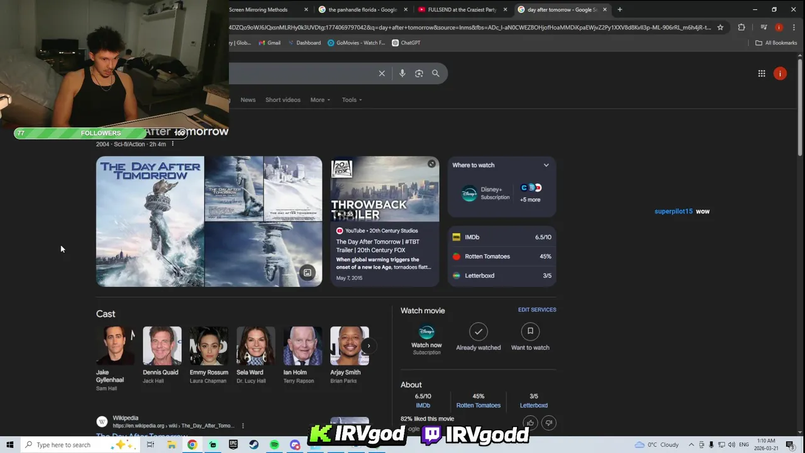Viewport: 805px width, 453px height.
Task: Show hidden system tray icons
Action: [691, 445]
